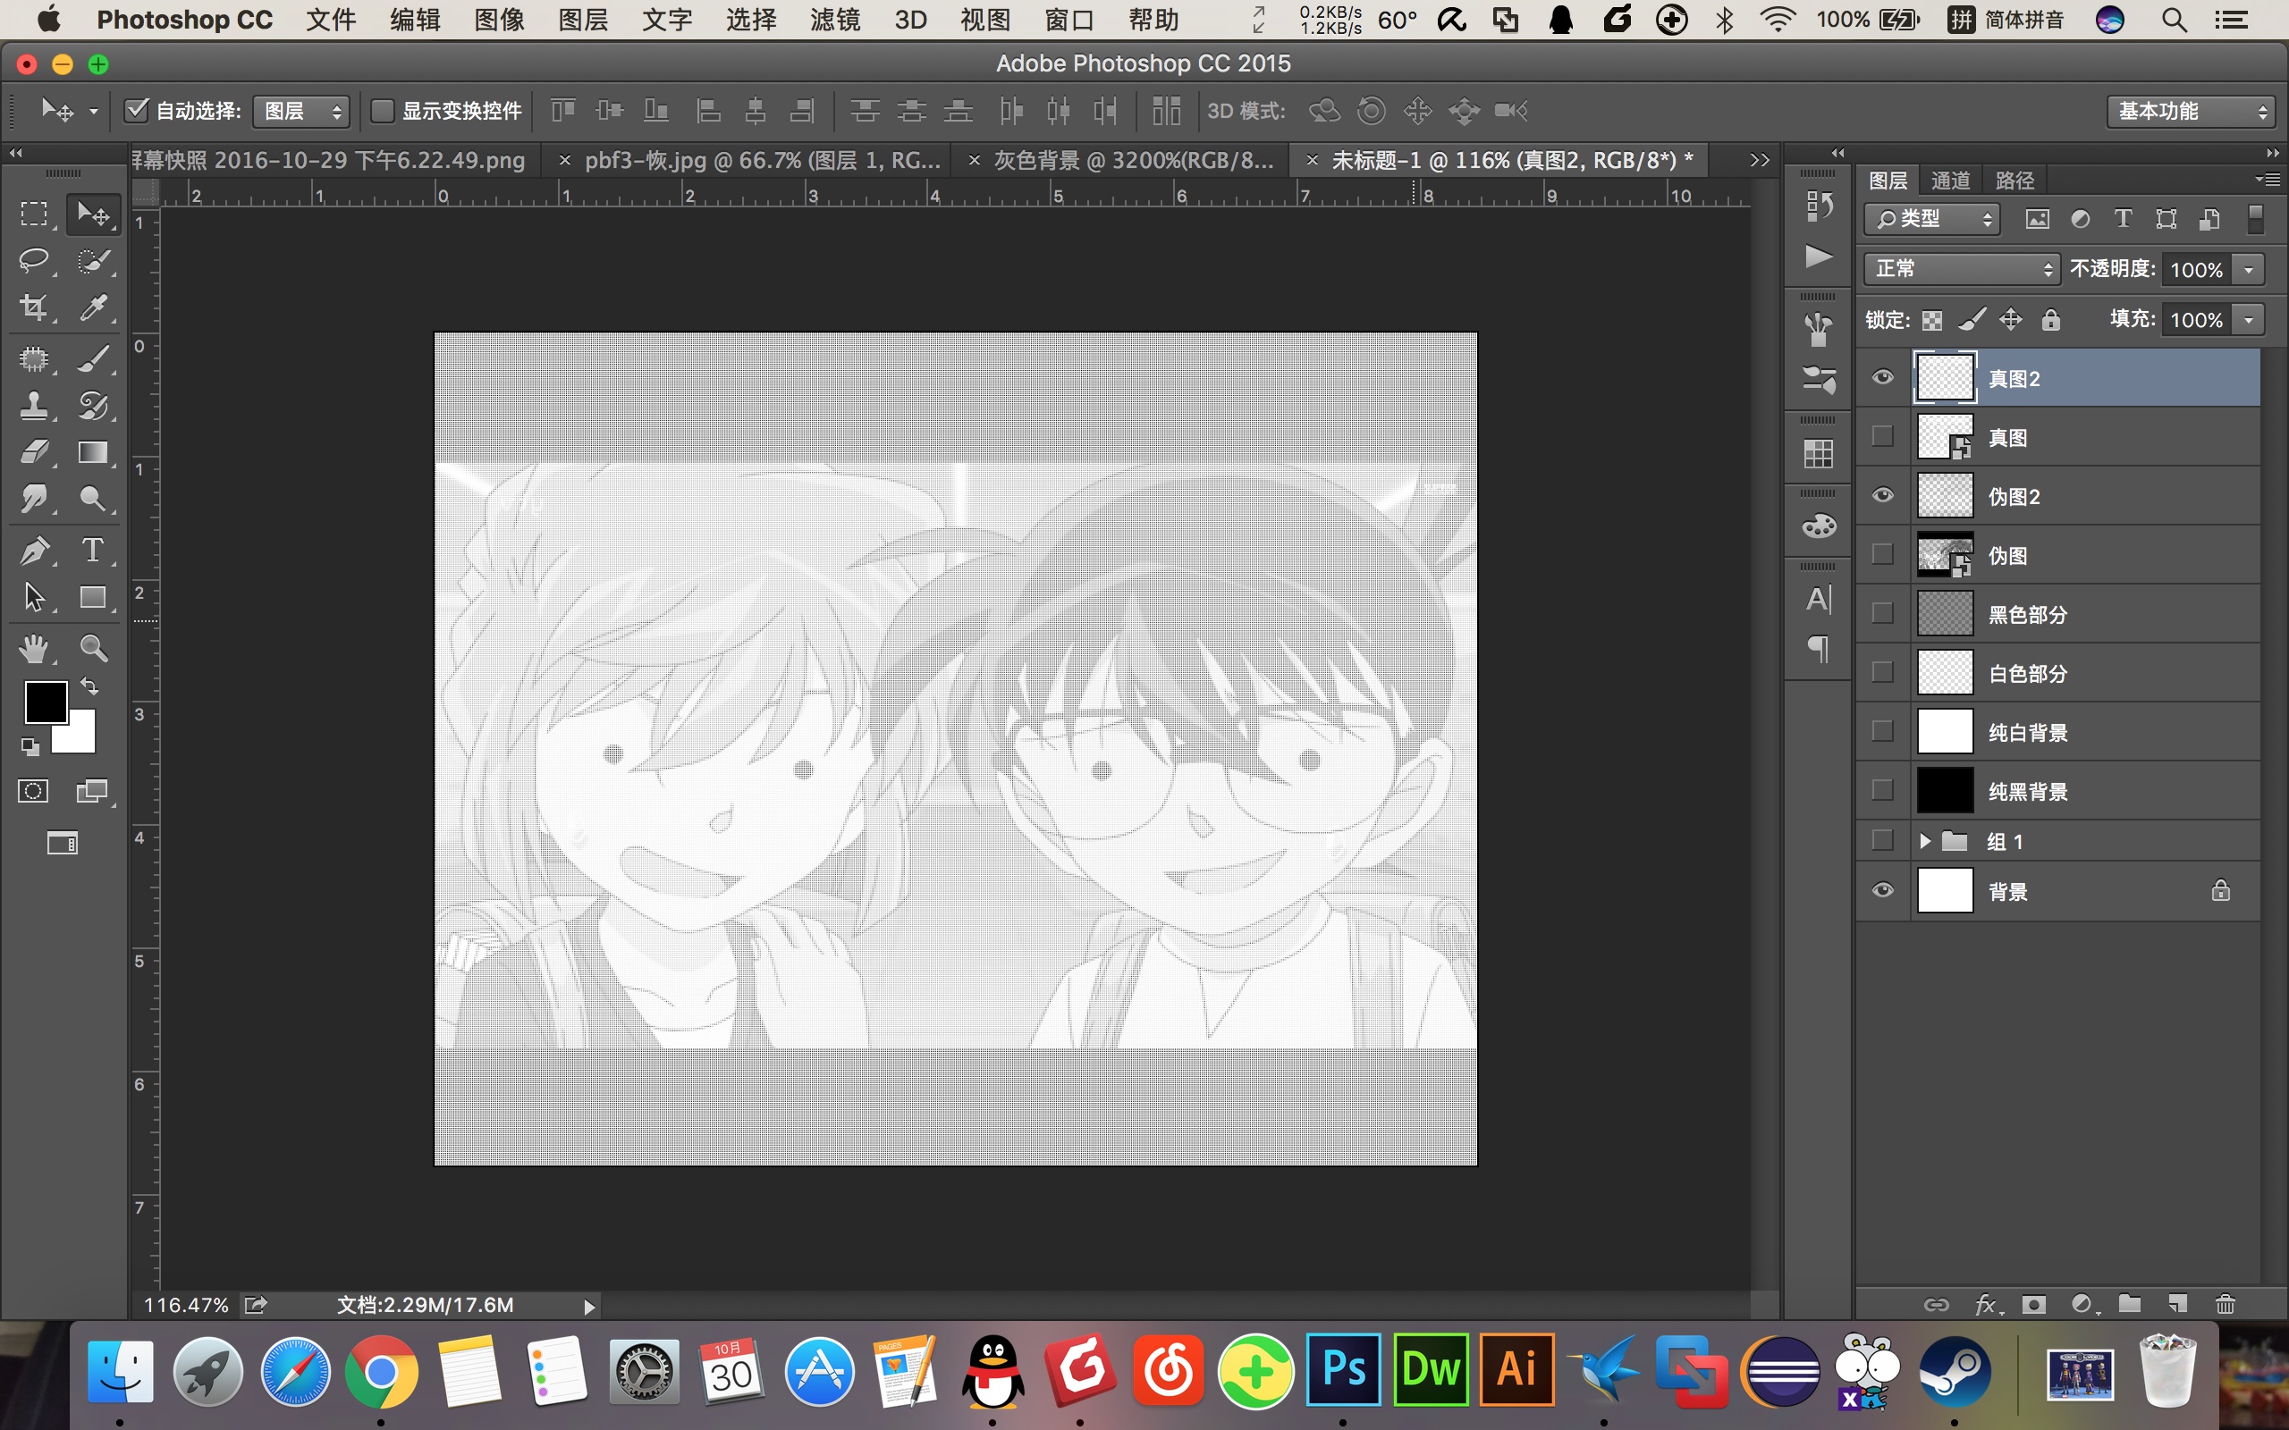This screenshot has height=1430, width=2289.
Task: Expand the 组 1 layer group
Action: click(x=1925, y=841)
